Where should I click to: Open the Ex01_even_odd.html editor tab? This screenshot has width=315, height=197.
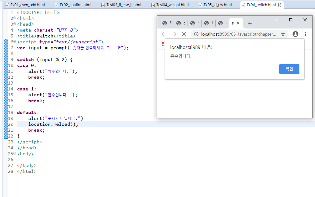pyautogui.click(x=25, y=5)
